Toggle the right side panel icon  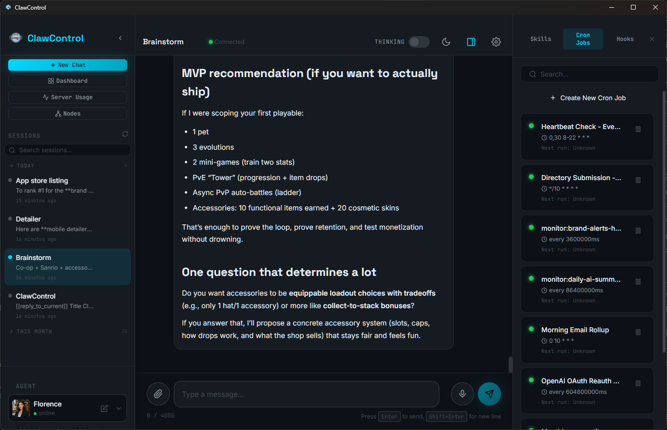click(471, 42)
